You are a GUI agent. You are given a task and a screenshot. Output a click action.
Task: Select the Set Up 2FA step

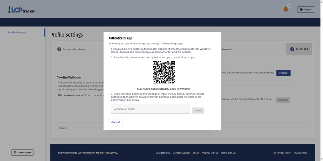[x=299, y=49]
